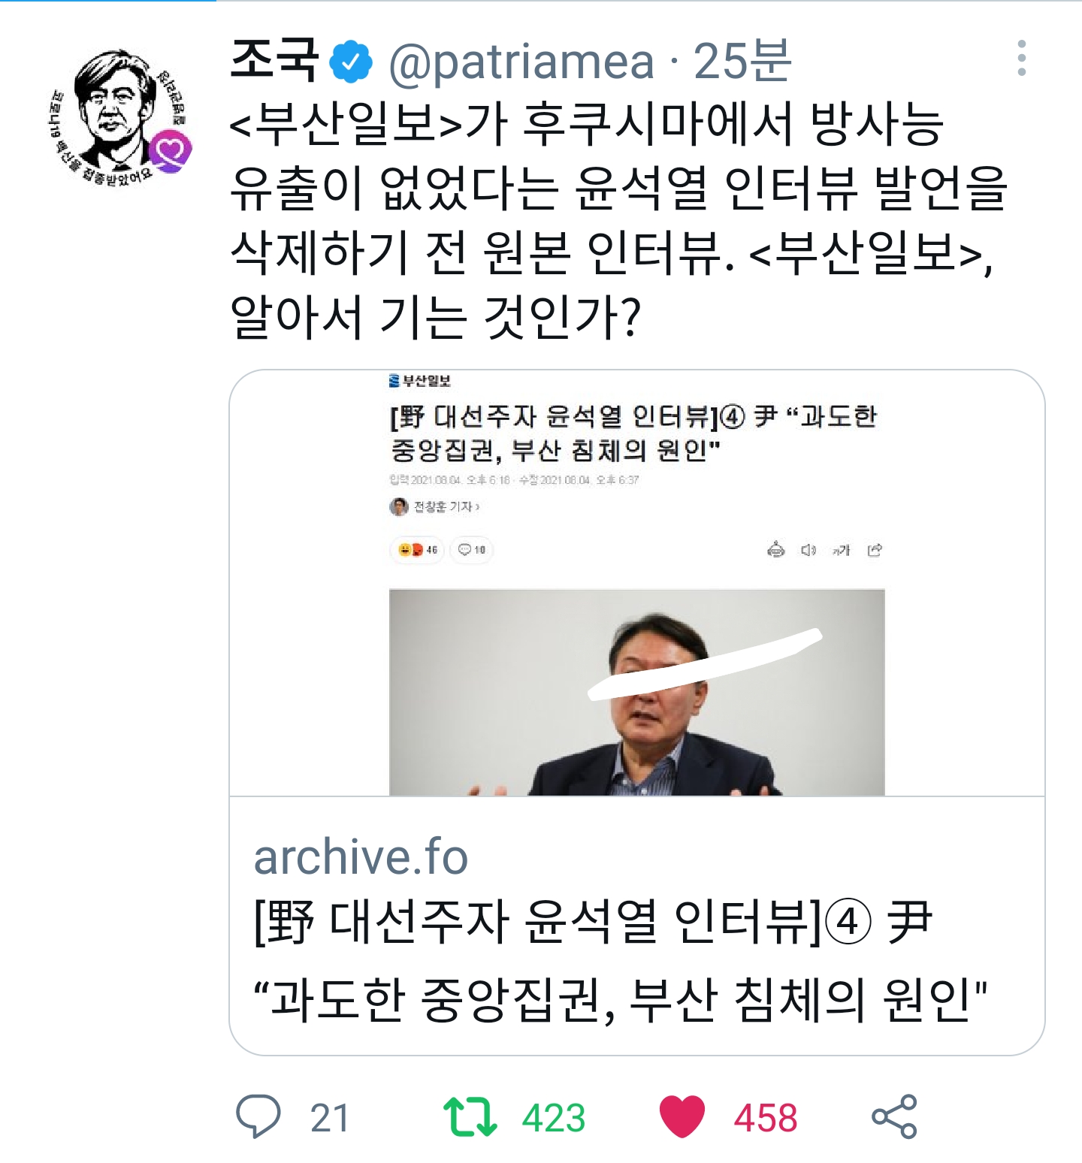
Task: Click the interview photo in preview card
Action: click(x=636, y=692)
